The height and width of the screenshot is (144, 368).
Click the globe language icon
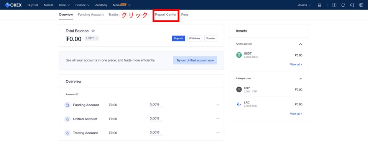(x=361, y=5)
